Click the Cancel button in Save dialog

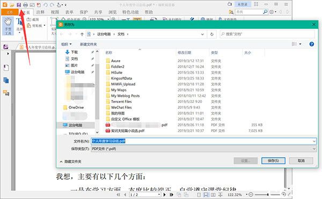coord(301,160)
